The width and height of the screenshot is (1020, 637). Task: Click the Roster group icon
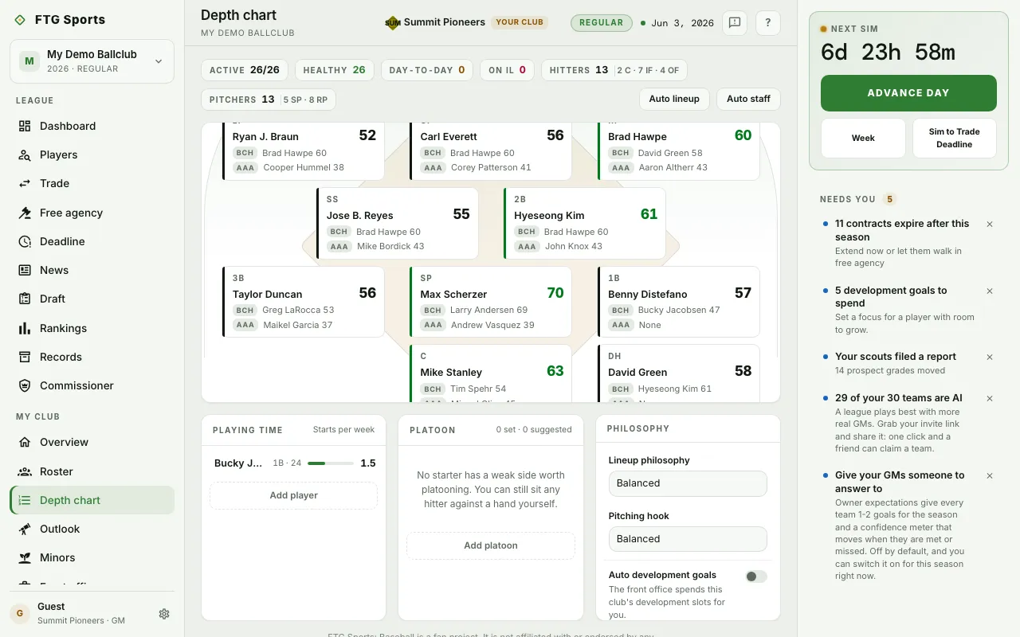25,471
